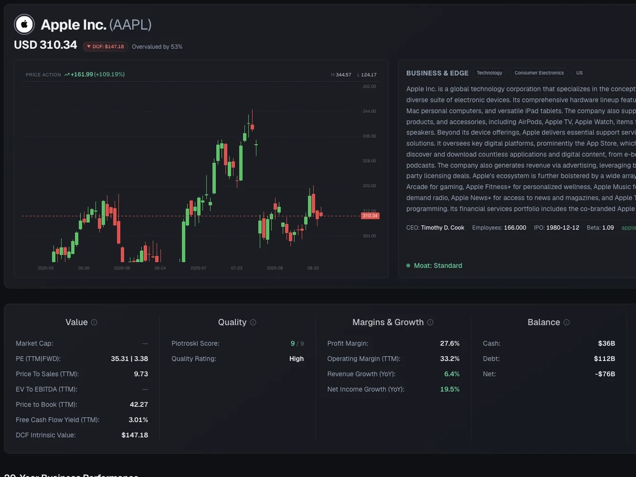Click the Free Cash Flow Yield value 3.01%
The height and width of the screenshot is (477, 636).
138,420
